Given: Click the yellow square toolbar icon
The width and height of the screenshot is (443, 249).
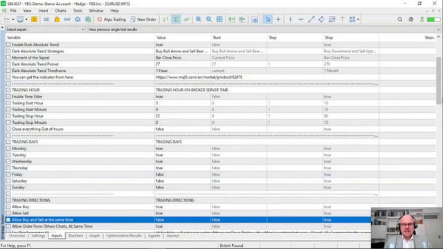Looking at the screenshot, I should pos(34,19).
